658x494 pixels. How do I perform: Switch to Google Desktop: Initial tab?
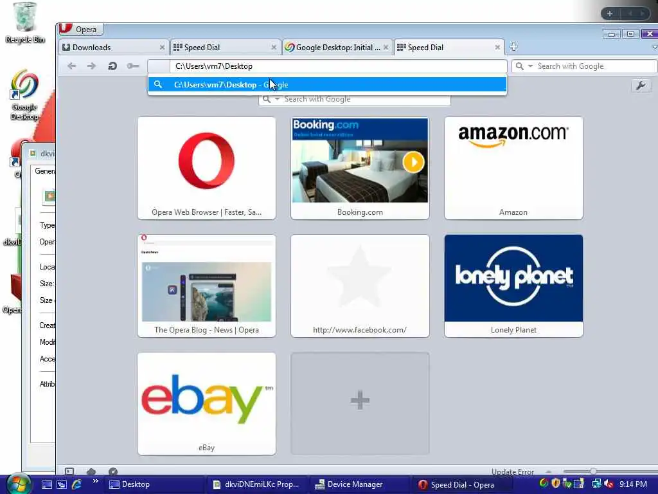point(337,48)
